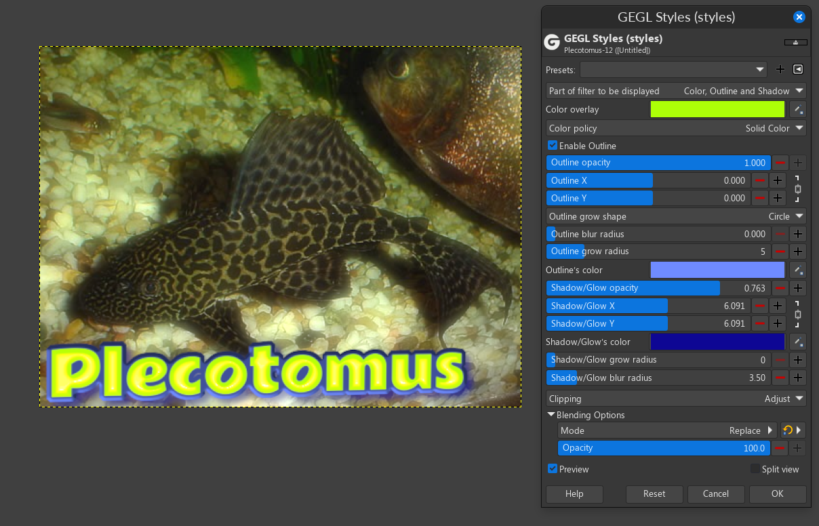This screenshot has height=526, width=819.
Task: Toggle the Preview checkbox
Action: pyautogui.click(x=553, y=469)
